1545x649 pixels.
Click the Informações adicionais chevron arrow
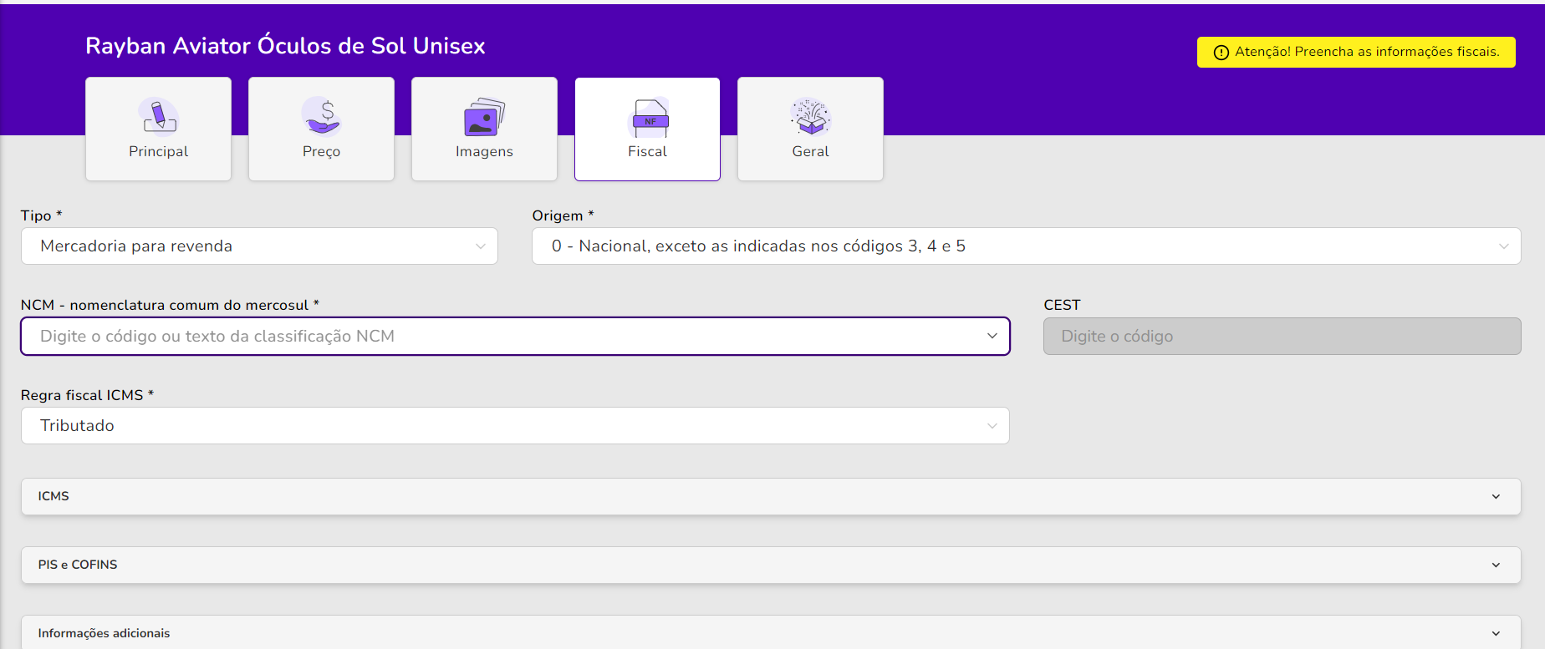point(1496,634)
